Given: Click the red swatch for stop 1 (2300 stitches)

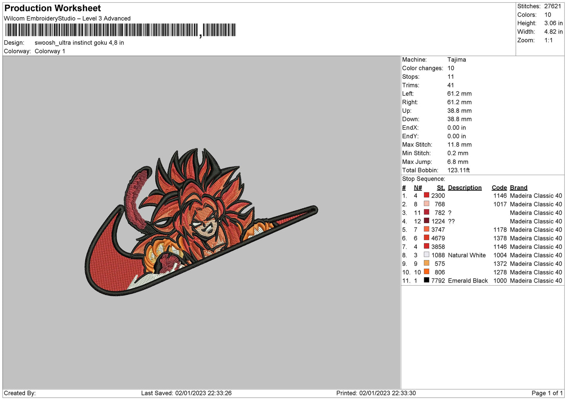Looking at the screenshot, I should (x=426, y=195).
